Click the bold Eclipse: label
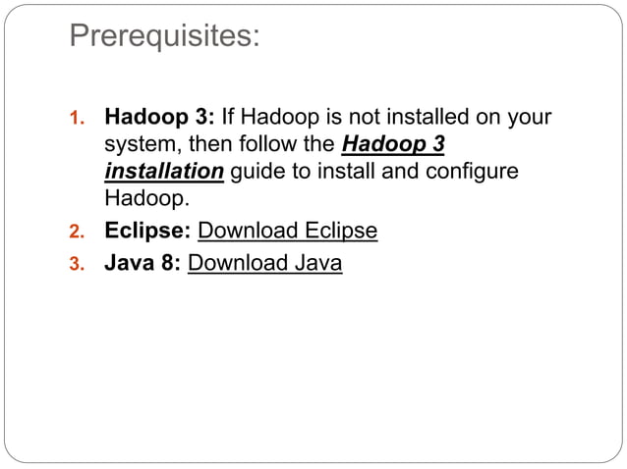 click(x=147, y=231)
